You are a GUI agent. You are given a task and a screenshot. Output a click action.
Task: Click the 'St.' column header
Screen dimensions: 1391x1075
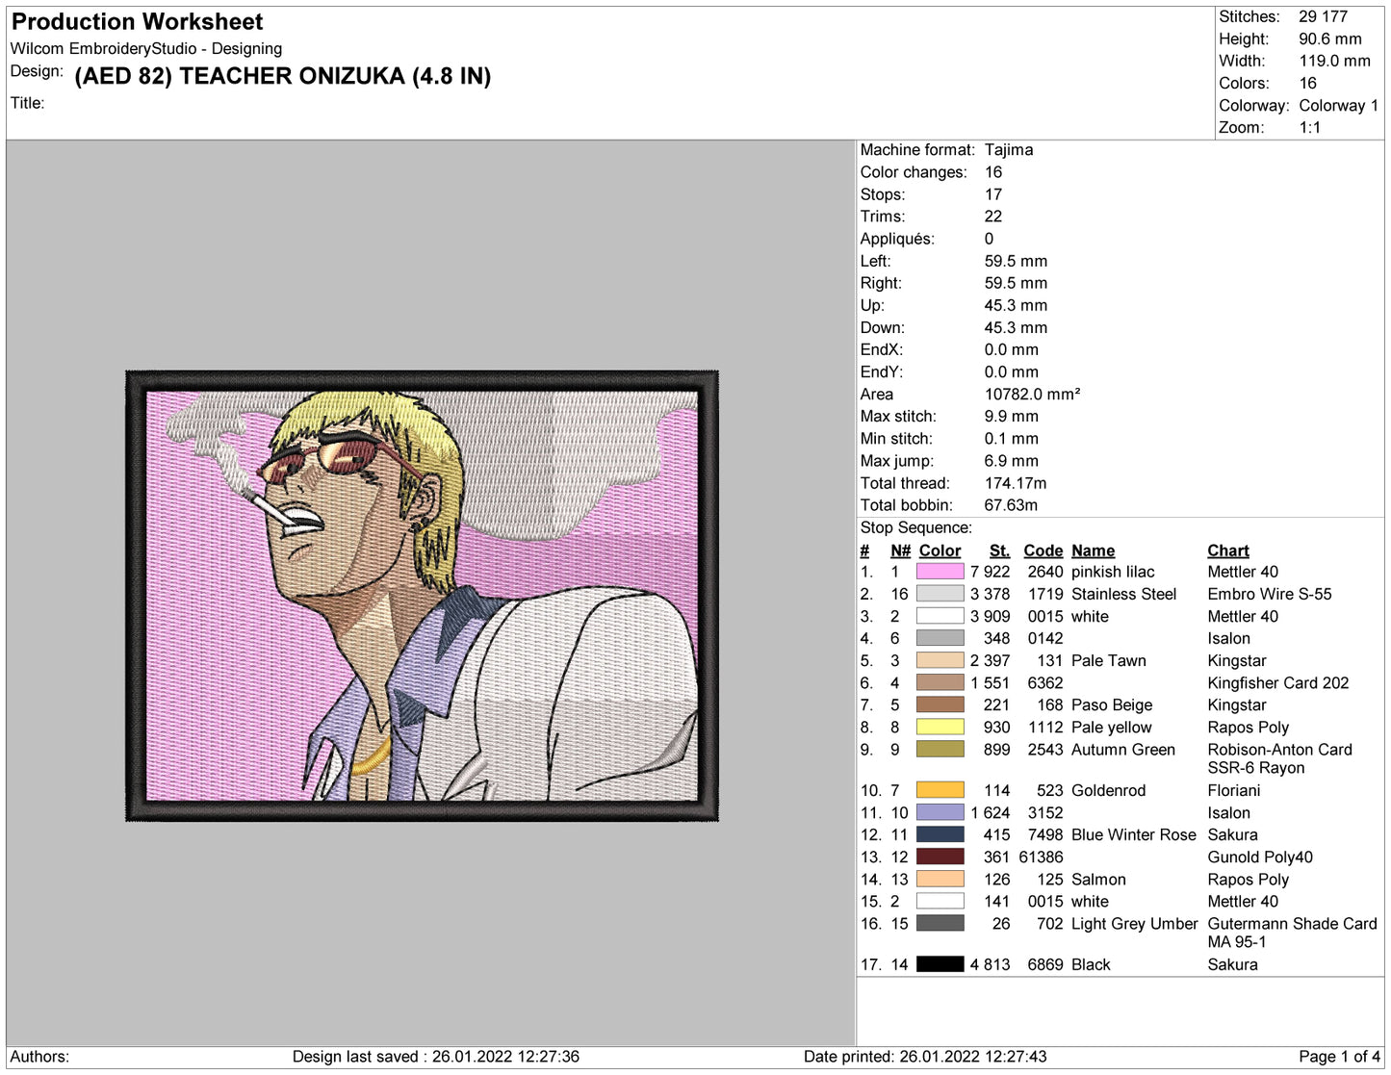[999, 550]
